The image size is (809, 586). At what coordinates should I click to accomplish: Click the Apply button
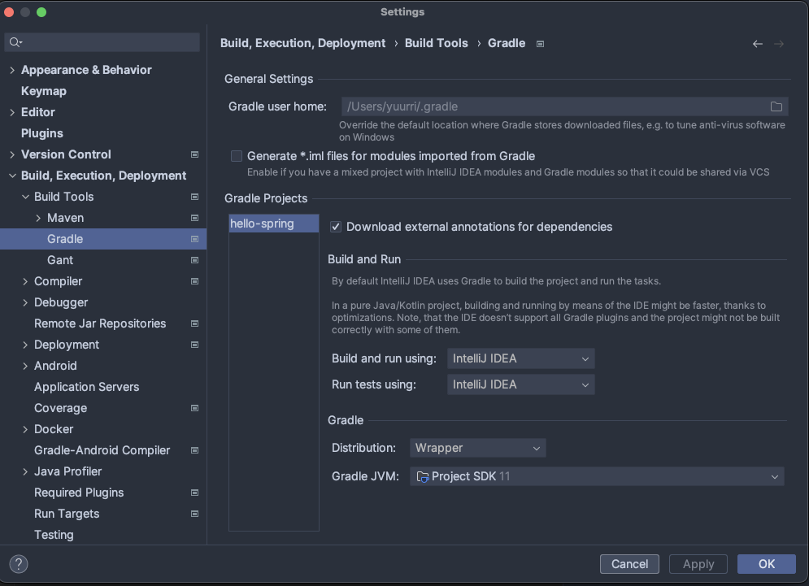click(698, 564)
